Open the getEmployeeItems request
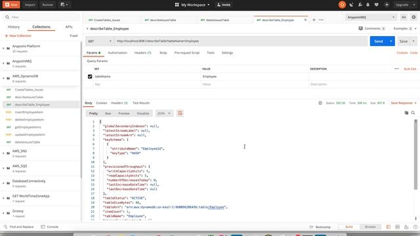This screenshot has width=420, height=236. coord(41,127)
